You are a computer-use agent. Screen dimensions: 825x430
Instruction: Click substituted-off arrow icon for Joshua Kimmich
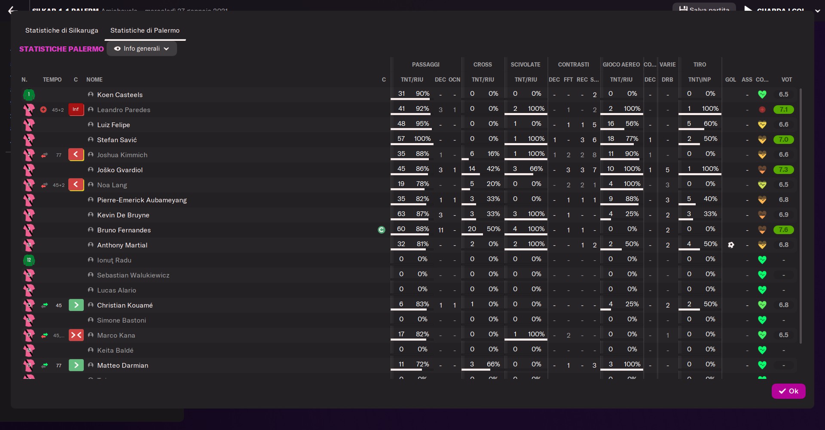(x=45, y=155)
